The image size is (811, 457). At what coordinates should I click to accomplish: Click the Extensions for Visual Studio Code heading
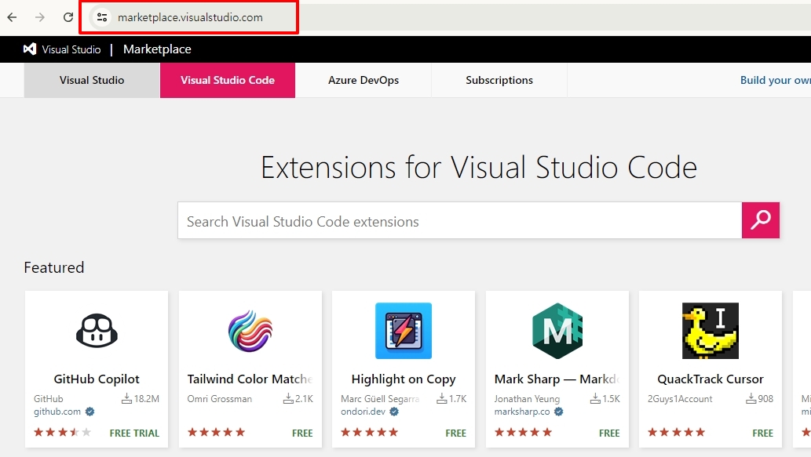click(x=479, y=167)
